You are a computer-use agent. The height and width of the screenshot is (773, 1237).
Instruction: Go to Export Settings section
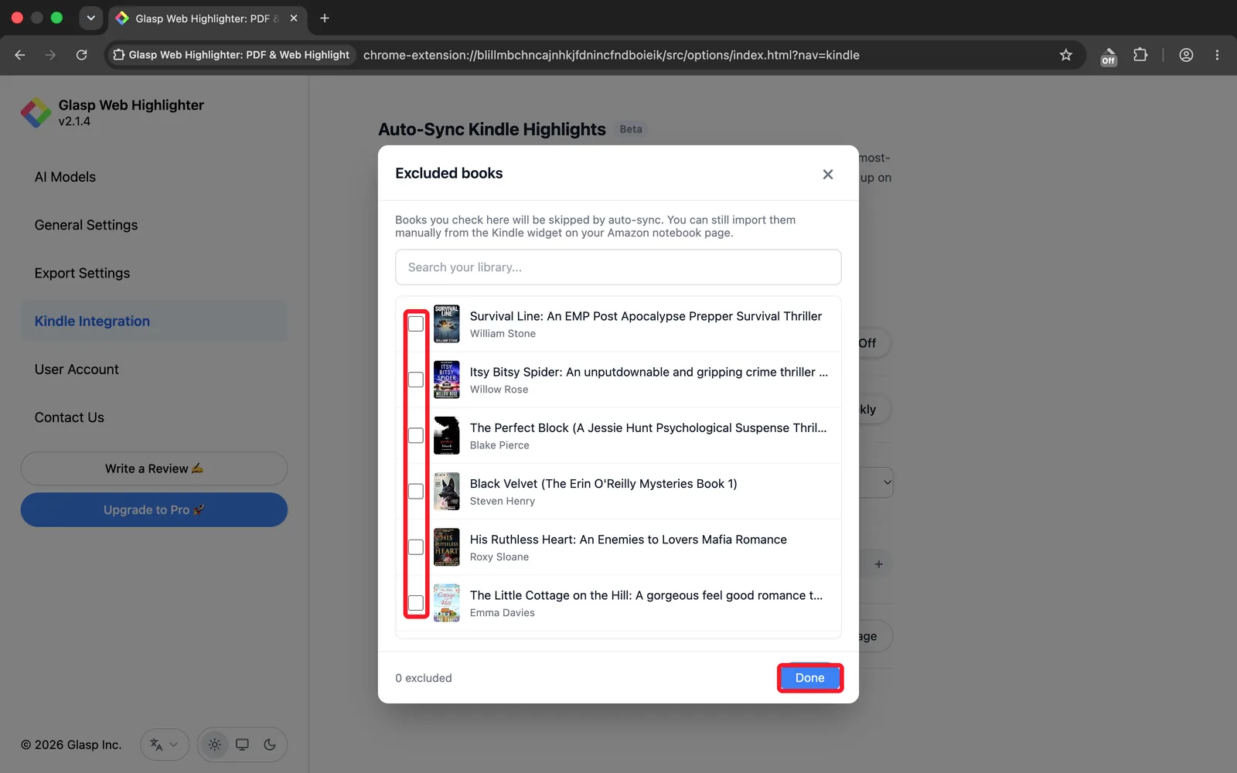tap(154, 273)
